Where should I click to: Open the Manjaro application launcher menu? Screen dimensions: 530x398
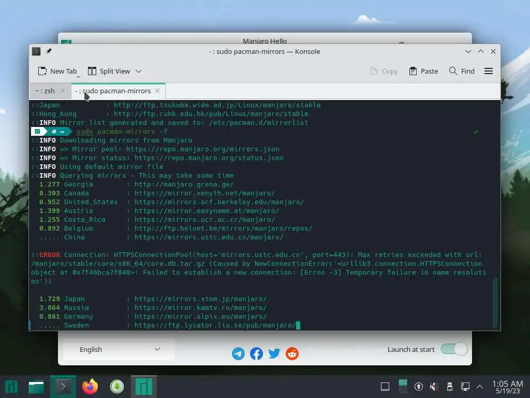[x=11, y=387]
